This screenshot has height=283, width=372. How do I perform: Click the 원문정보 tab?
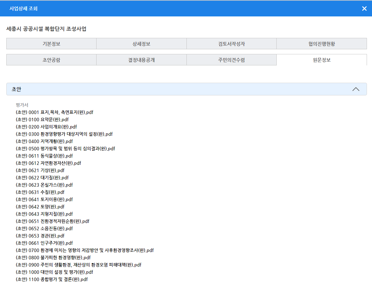[x=322, y=60]
